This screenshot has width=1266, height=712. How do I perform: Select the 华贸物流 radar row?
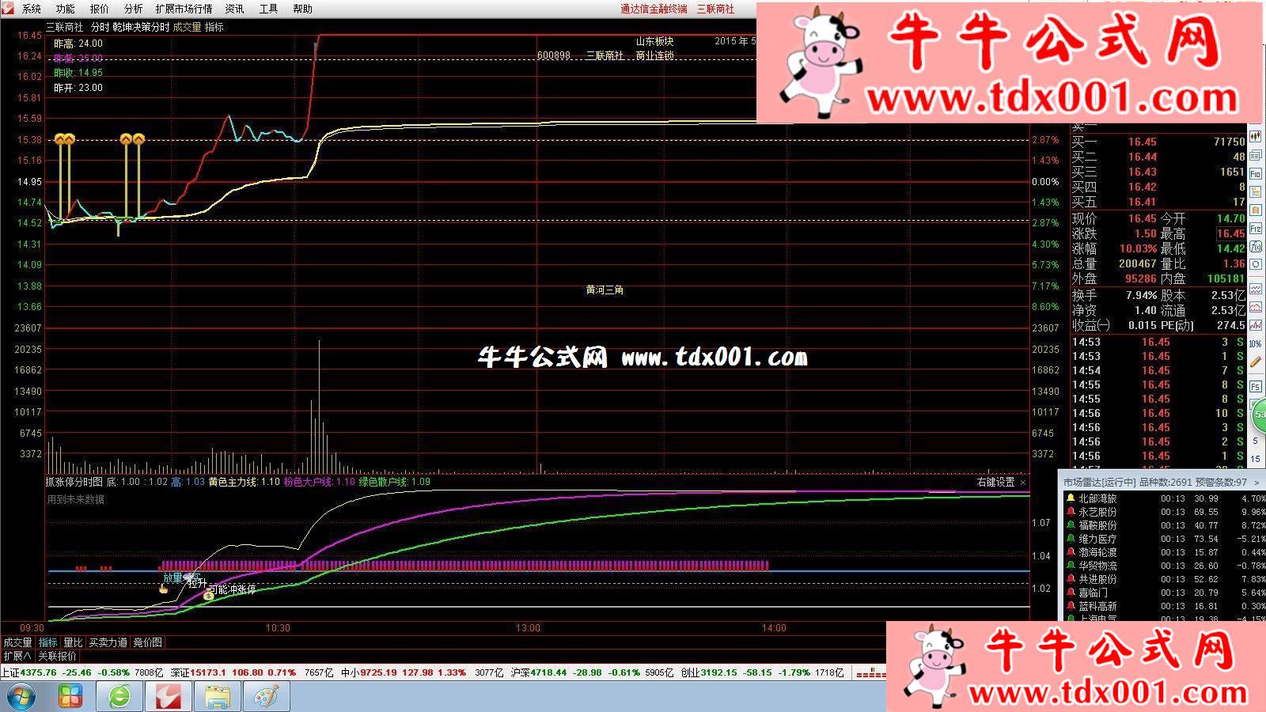(x=1165, y=566)
